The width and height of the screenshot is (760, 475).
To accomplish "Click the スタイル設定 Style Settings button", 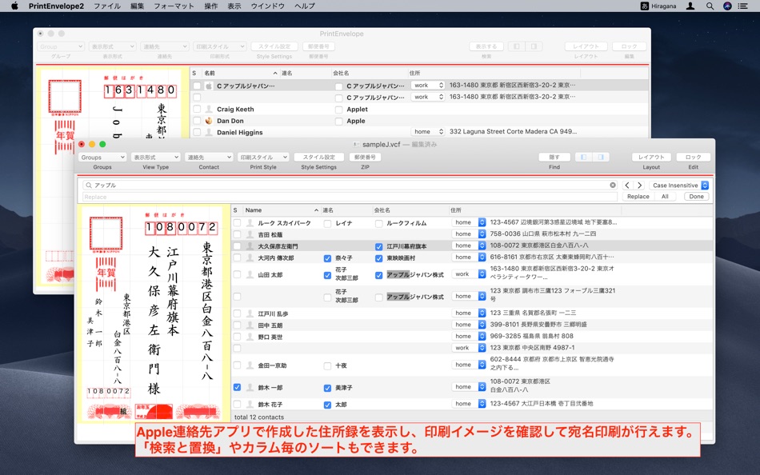I will (319, 157).
